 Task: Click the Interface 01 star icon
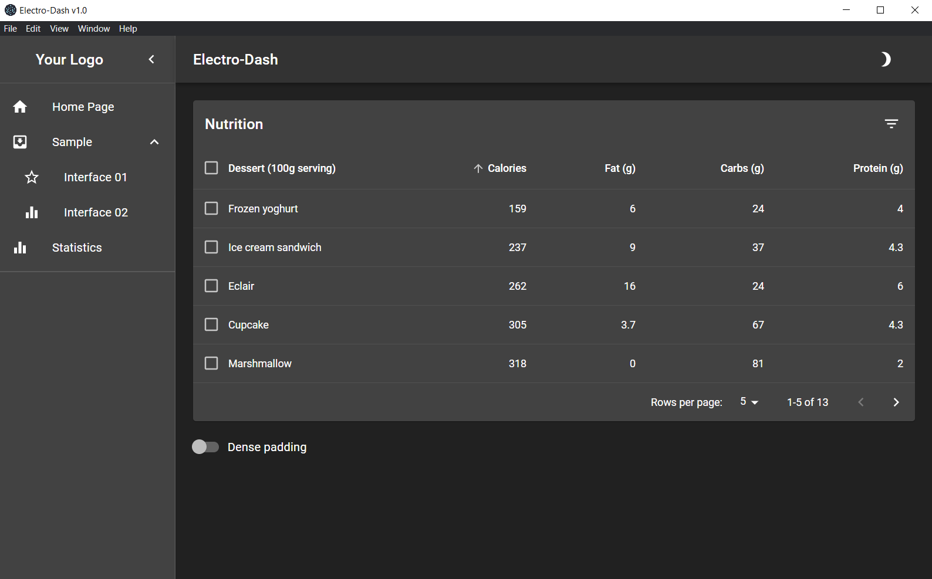point(32,177)
